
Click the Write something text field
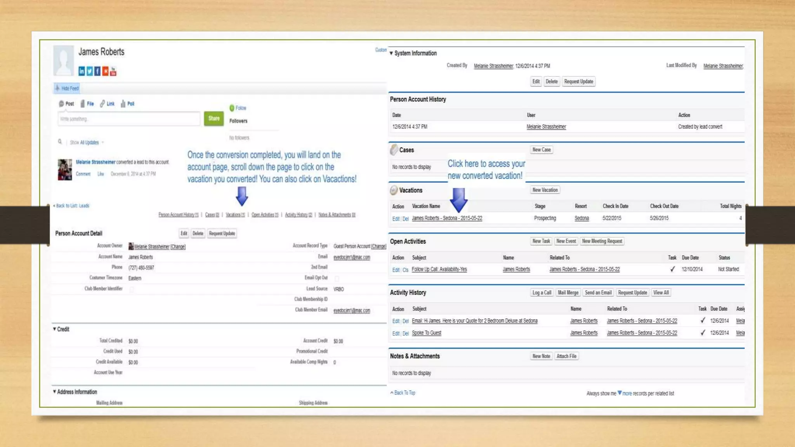[x=129, y=119]
